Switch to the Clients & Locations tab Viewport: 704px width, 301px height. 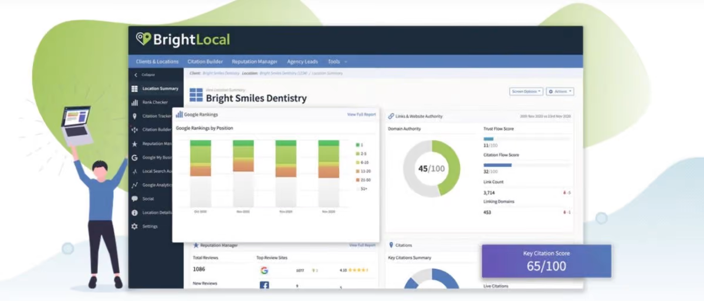[x=157, y=62]
